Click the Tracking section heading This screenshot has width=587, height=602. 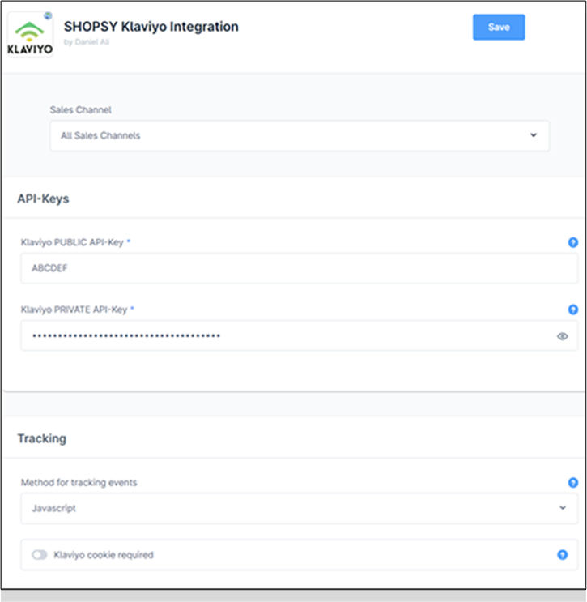coord(42,438)
